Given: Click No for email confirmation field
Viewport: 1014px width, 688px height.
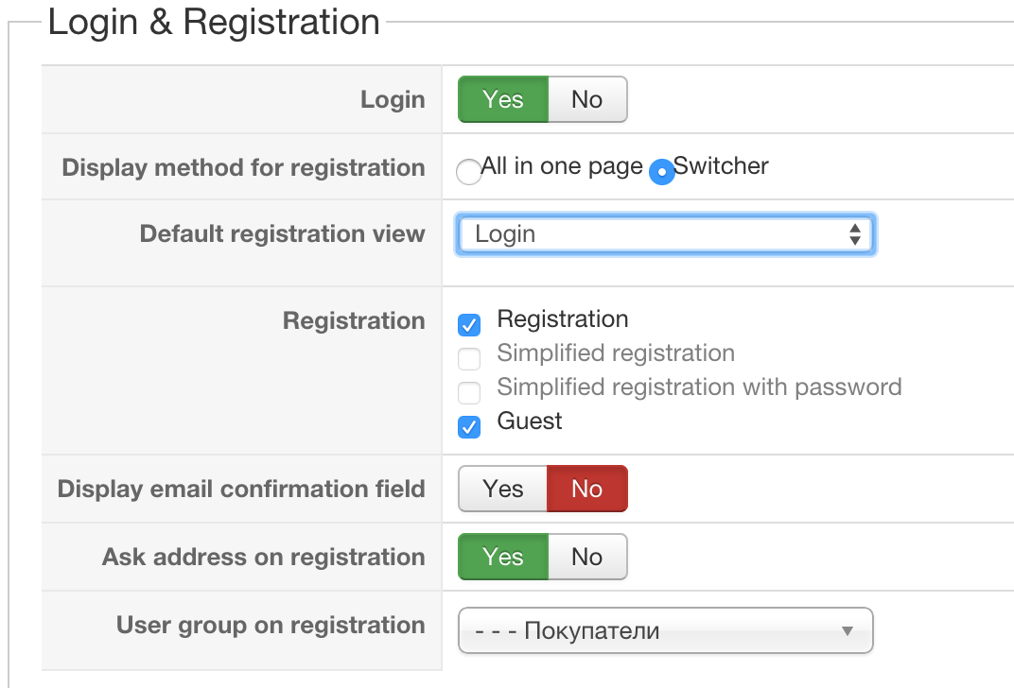Looking at the screenshot, I should [586, 489].
